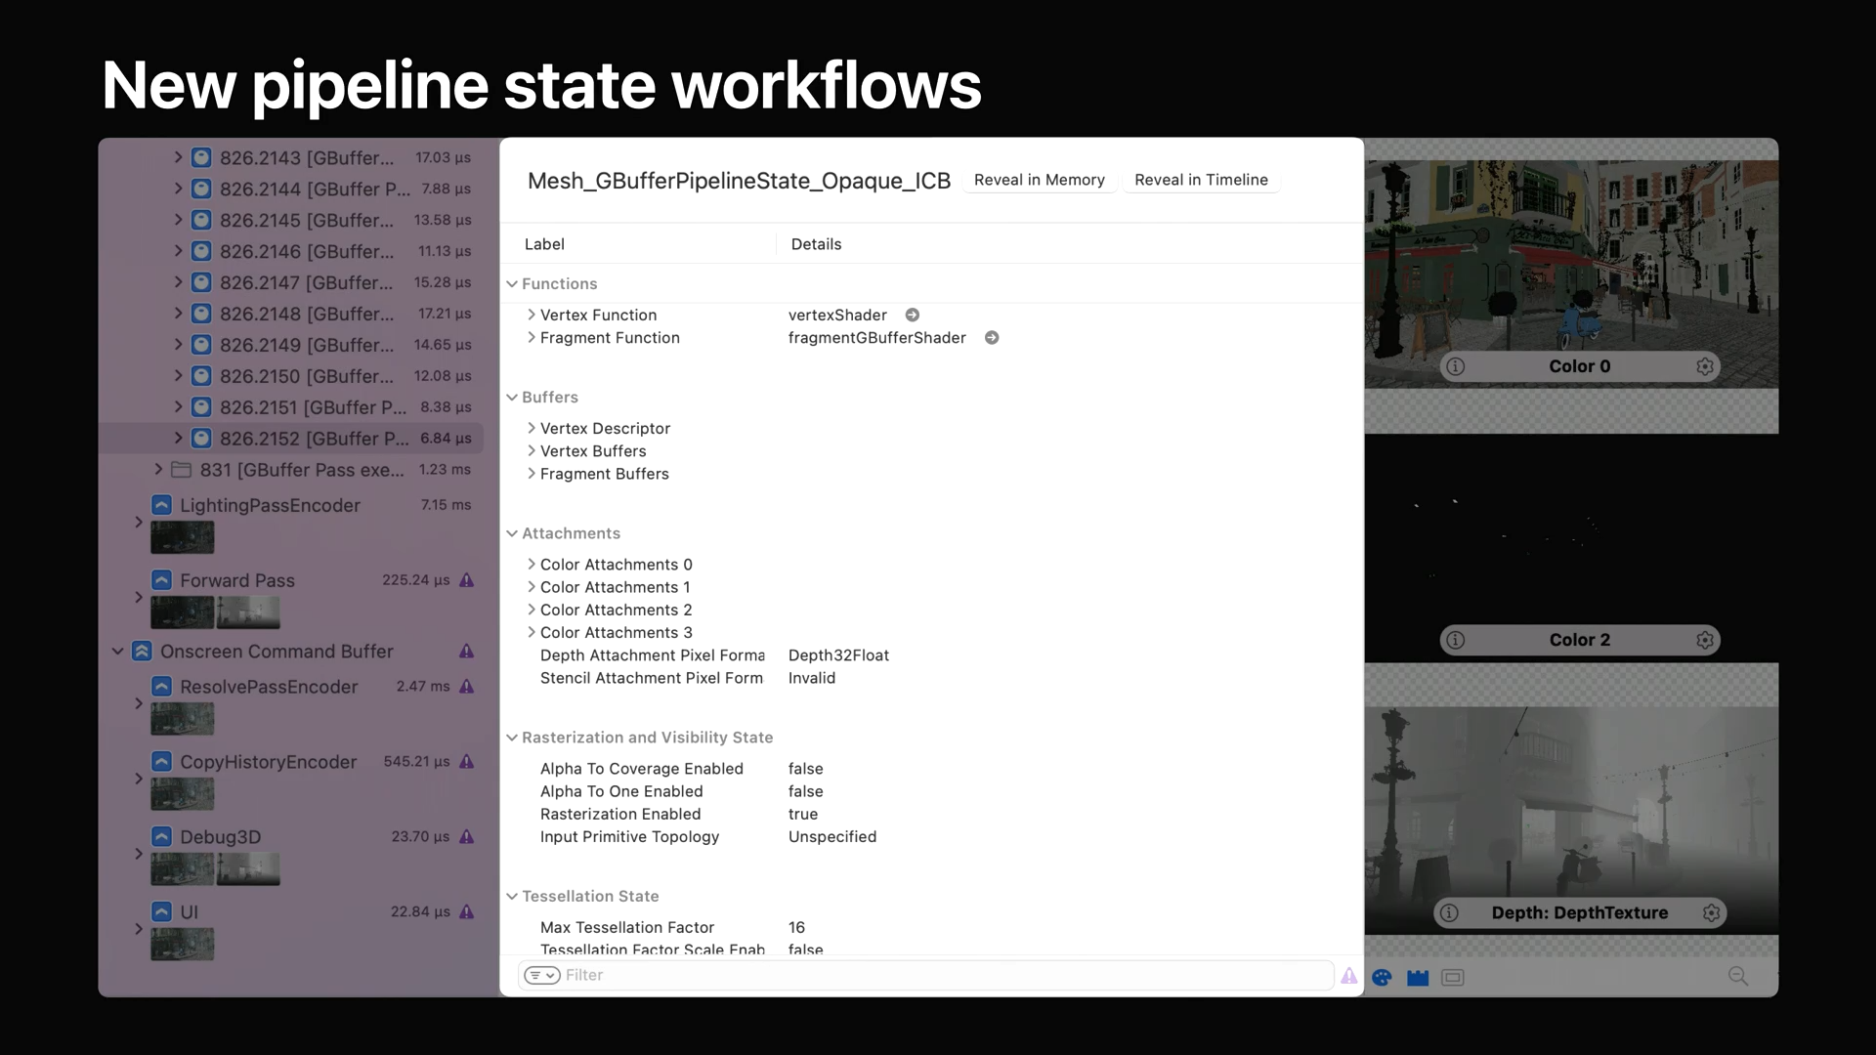Toggle the warning filter beside Filter field
Viewport: 1876px width, 1055px height.
coord(1349,975)
